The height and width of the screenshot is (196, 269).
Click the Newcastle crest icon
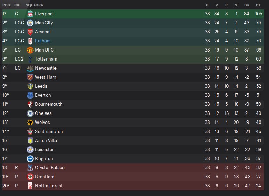click(x=30, y=68)
